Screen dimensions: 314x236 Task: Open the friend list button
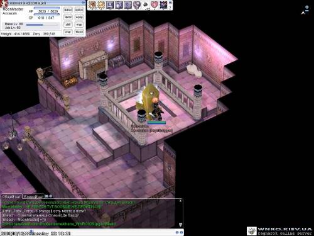pyautogui.click(x=79, y=32)
